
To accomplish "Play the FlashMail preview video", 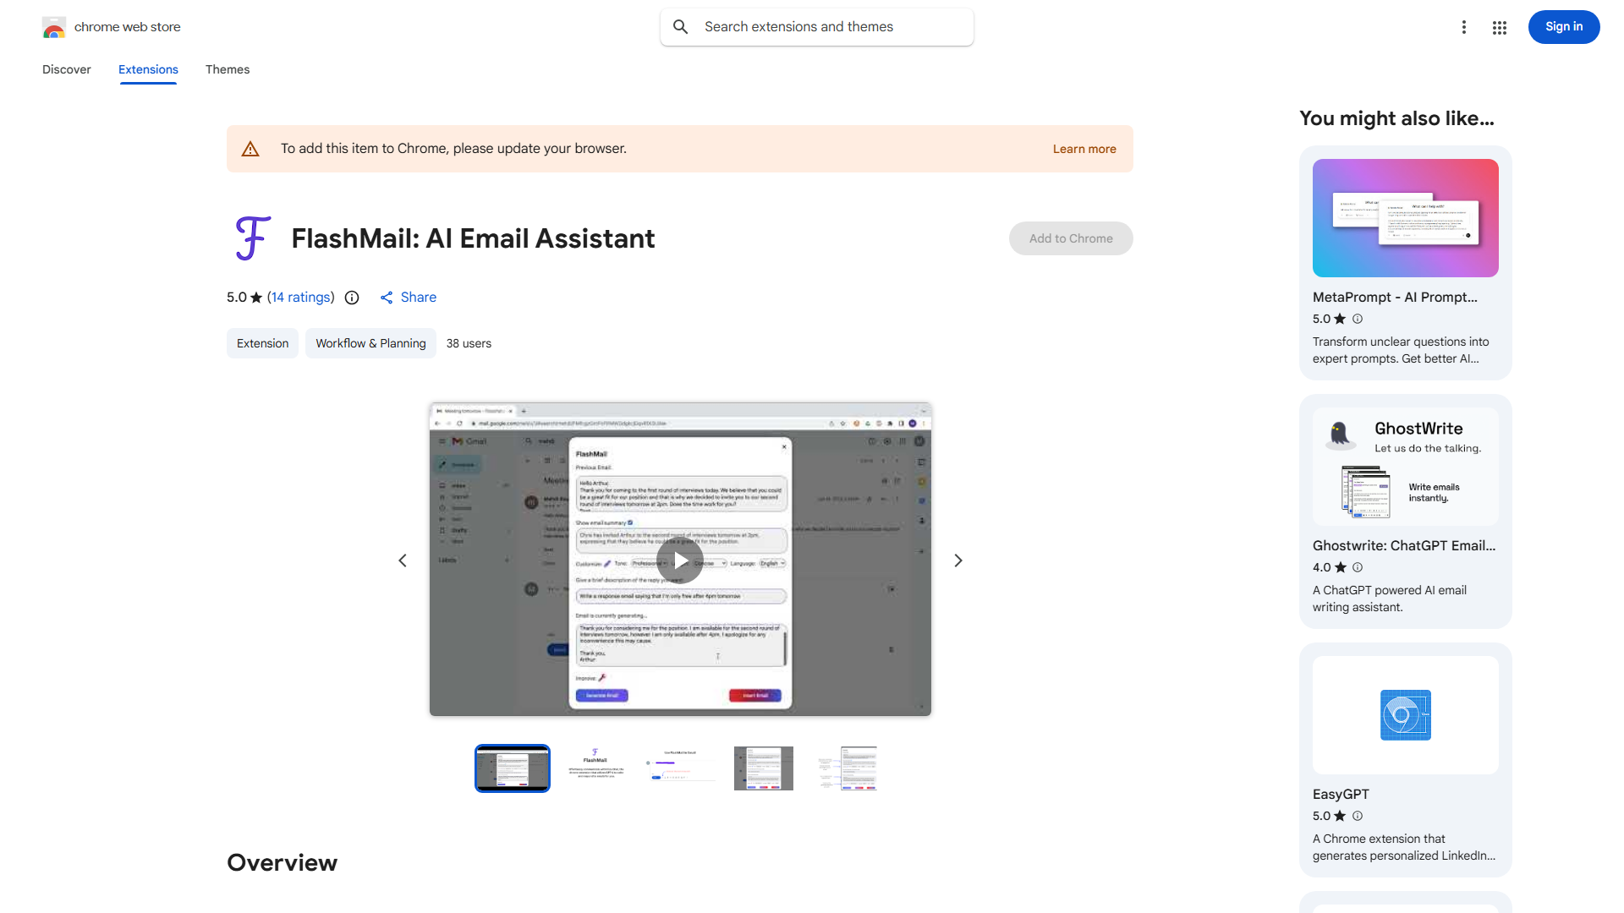I will click(x=680, y=560).
